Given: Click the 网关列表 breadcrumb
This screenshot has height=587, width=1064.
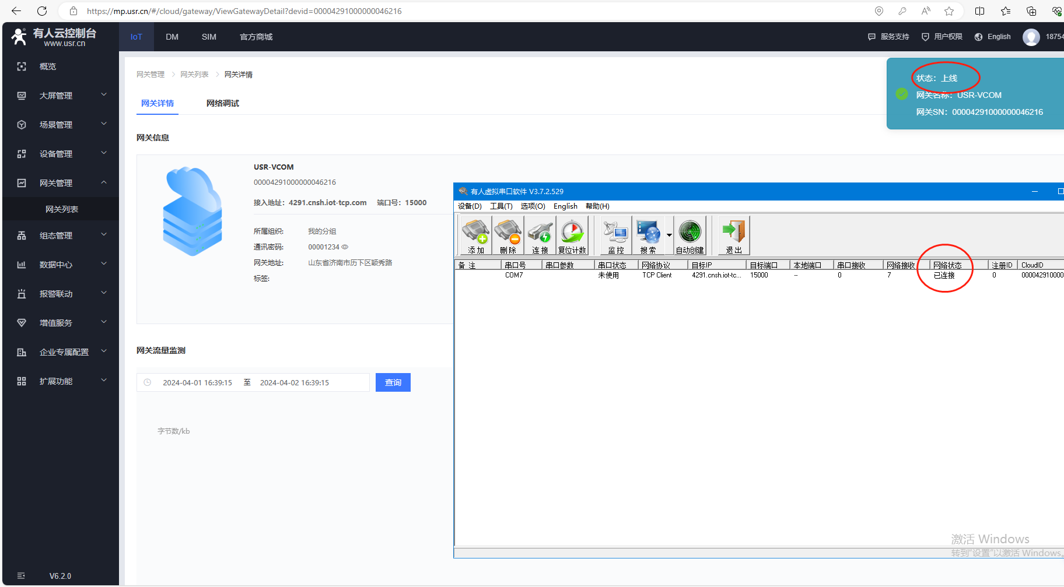Looking at the screenshot, I should coord(194,75).
